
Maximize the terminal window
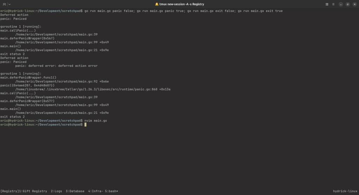(347, 4)
